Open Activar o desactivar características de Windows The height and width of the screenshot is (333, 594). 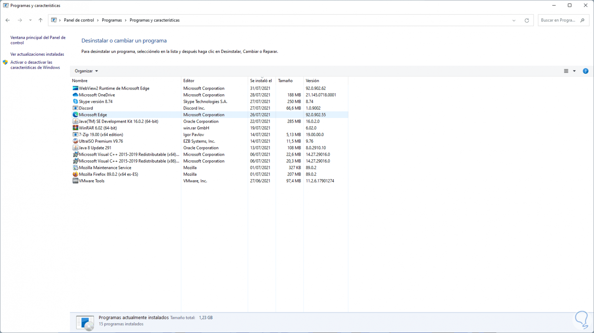pyautogui.click(x=35, y=65)
